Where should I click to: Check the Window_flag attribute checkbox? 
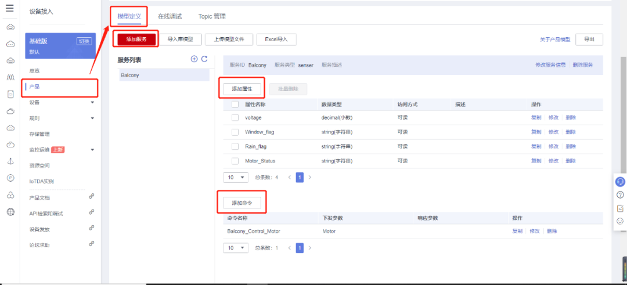(235, 132)
